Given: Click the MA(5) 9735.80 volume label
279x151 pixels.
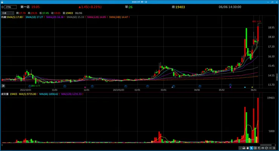Looking at the screenshot, I should [x=28, y=94].
